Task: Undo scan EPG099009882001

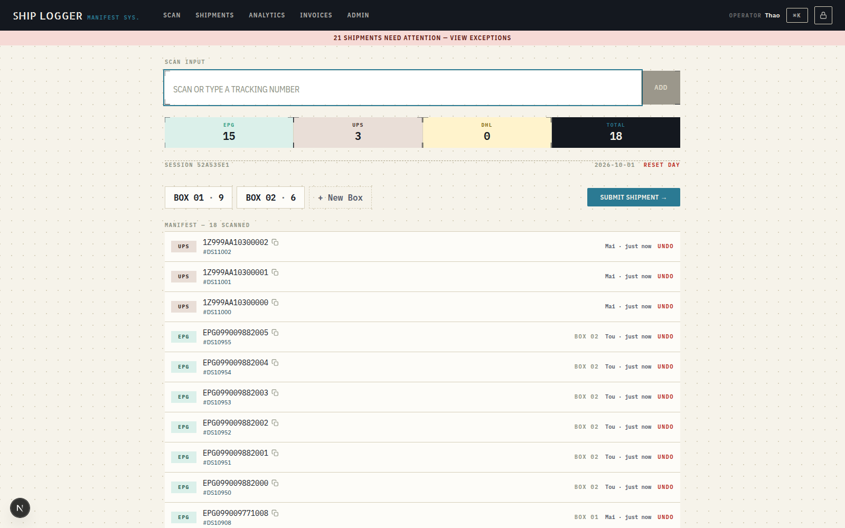Action: click(665, 457)
